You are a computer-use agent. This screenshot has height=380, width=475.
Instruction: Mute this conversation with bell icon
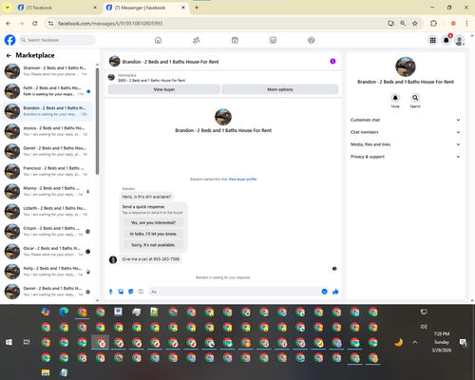(x=395, y=98)
